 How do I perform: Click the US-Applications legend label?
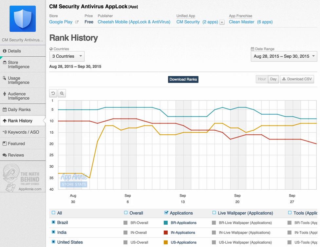183,242
